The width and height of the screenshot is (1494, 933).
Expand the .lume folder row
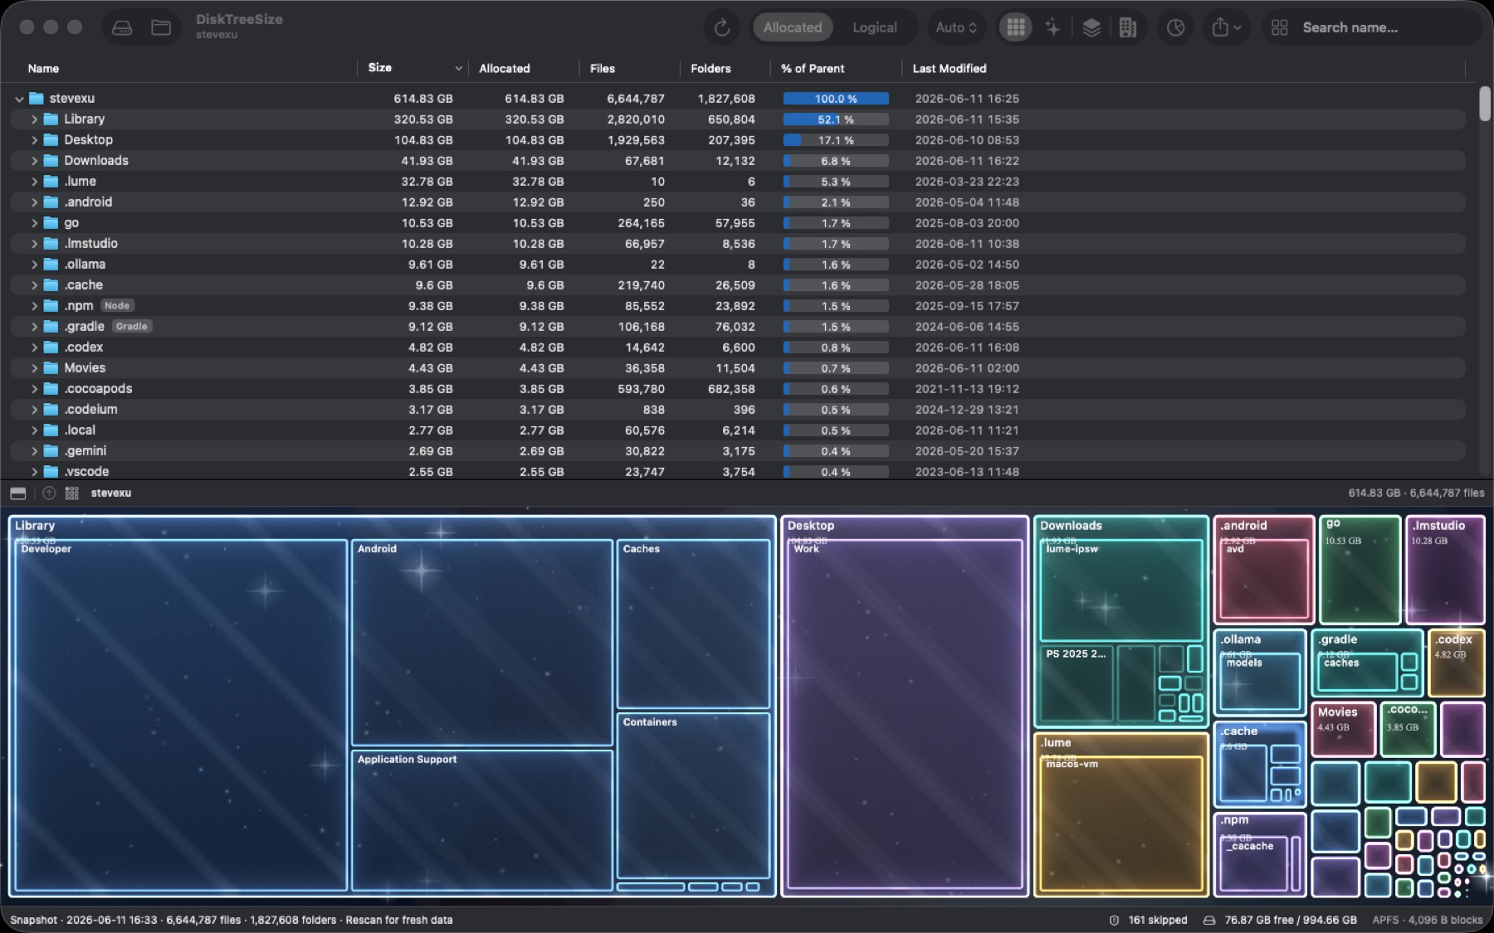pos(34,182)
